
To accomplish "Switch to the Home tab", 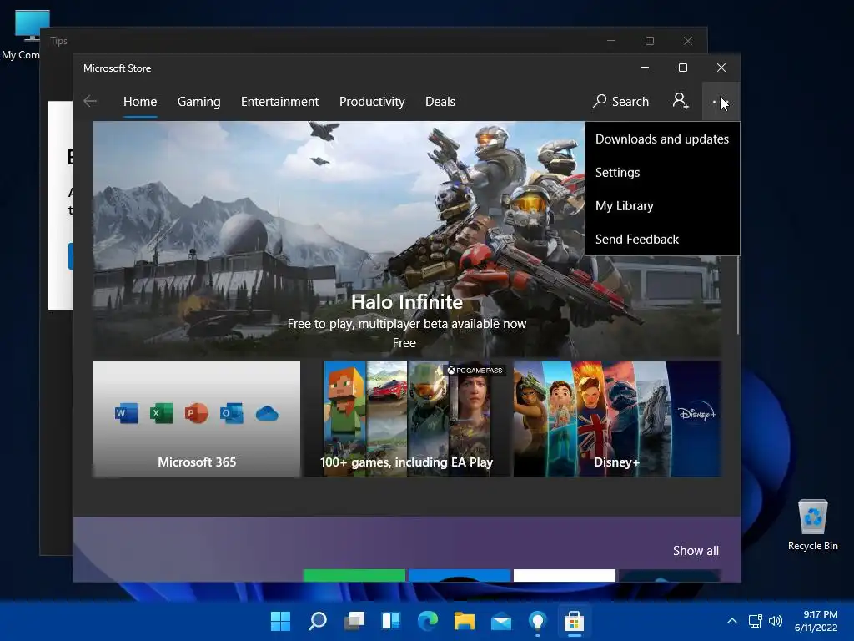I will (x=140, y=101).
